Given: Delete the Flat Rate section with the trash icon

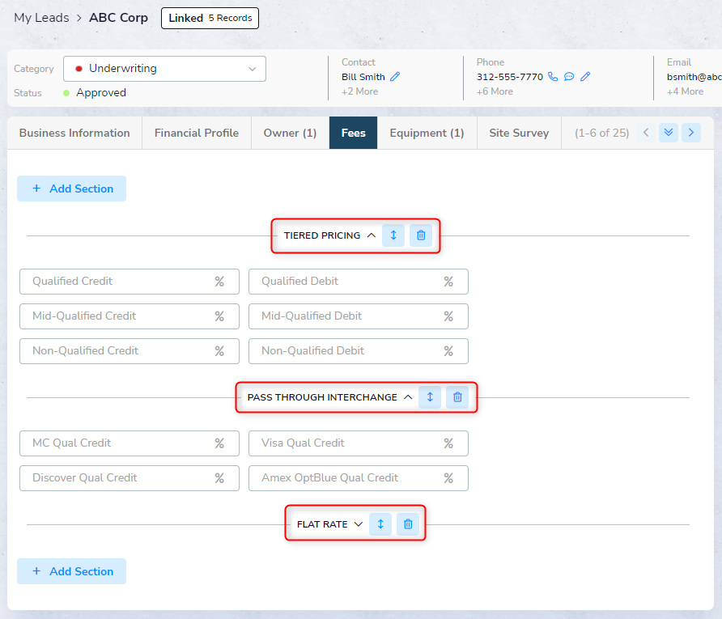Looking at the screenshot, I should (x=408, y=524).
